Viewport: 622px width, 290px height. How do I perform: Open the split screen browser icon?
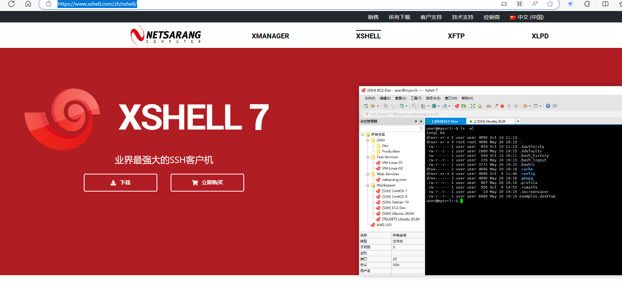[x=605, y=4]
